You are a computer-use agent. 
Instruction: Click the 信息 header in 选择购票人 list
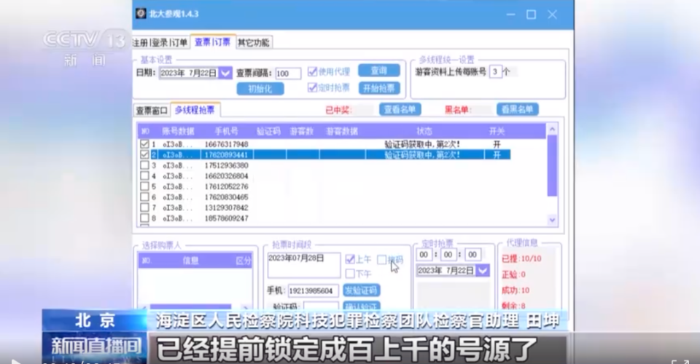(190, 261)
